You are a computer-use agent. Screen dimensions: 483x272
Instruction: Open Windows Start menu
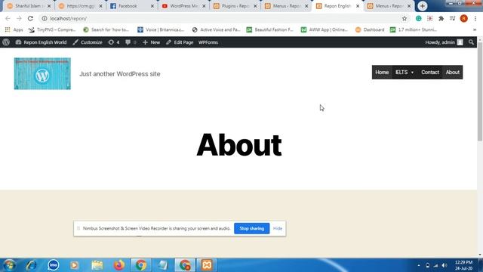[9, 265]
